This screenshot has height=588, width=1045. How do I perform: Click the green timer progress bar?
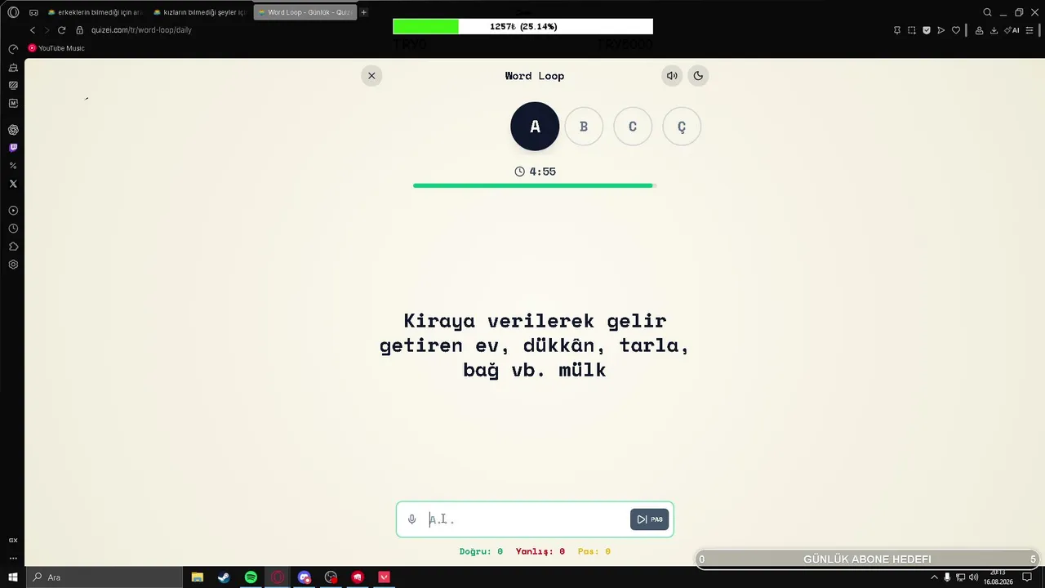[x=535, y=186]
